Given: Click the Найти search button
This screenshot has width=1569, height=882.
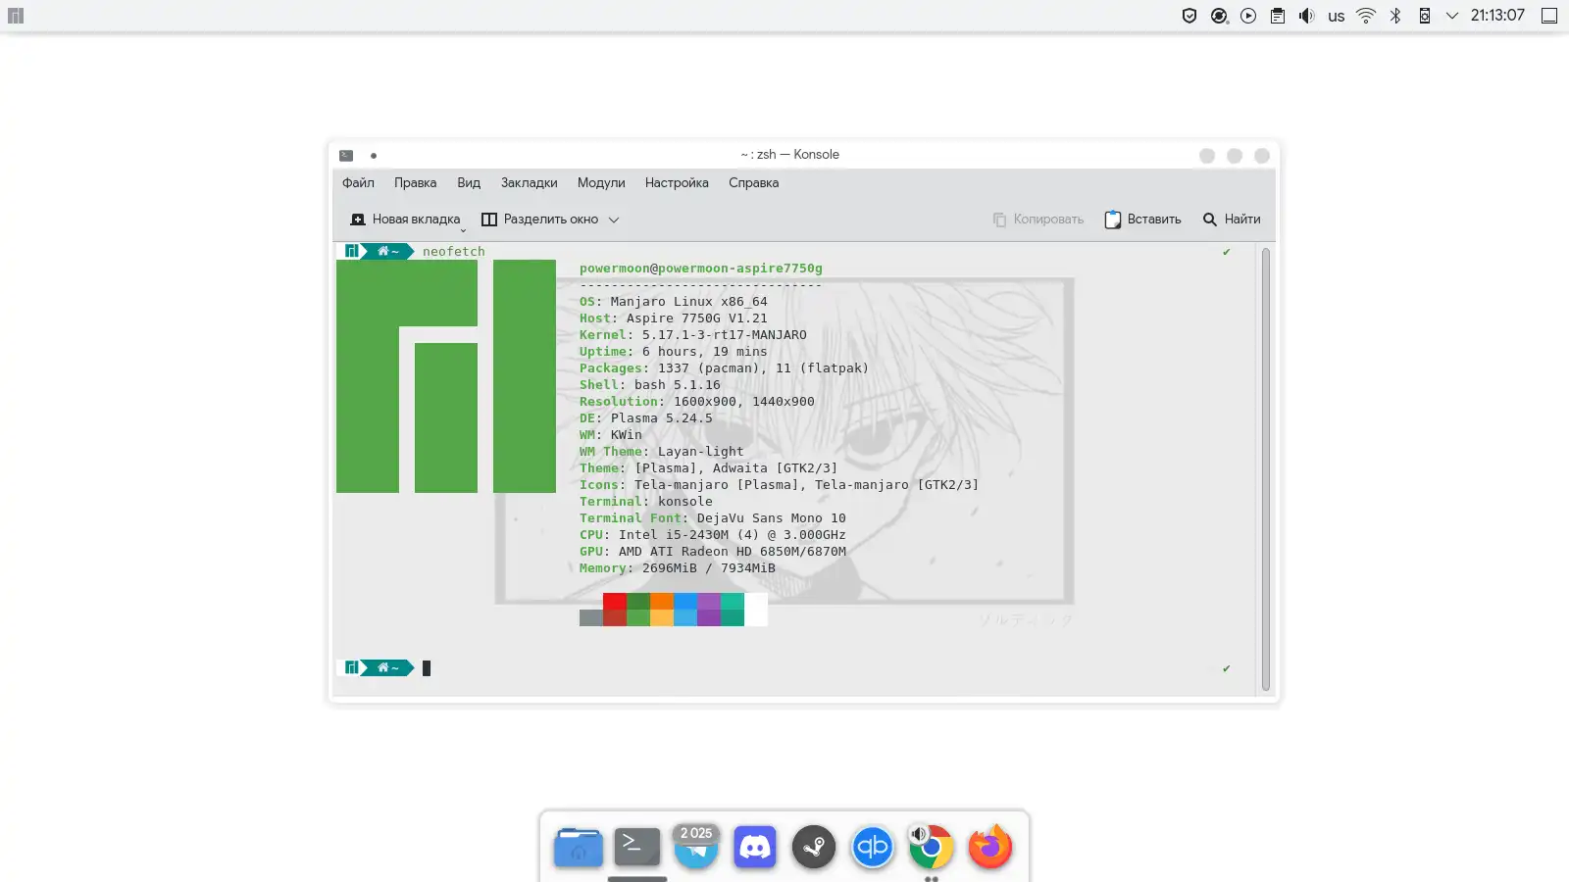Looking at the screenshot, I should click(x=1232, y=220).
